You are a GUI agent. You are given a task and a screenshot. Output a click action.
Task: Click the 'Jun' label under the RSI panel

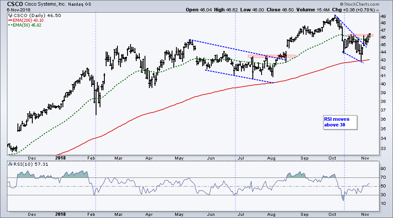tap(211, 214)
